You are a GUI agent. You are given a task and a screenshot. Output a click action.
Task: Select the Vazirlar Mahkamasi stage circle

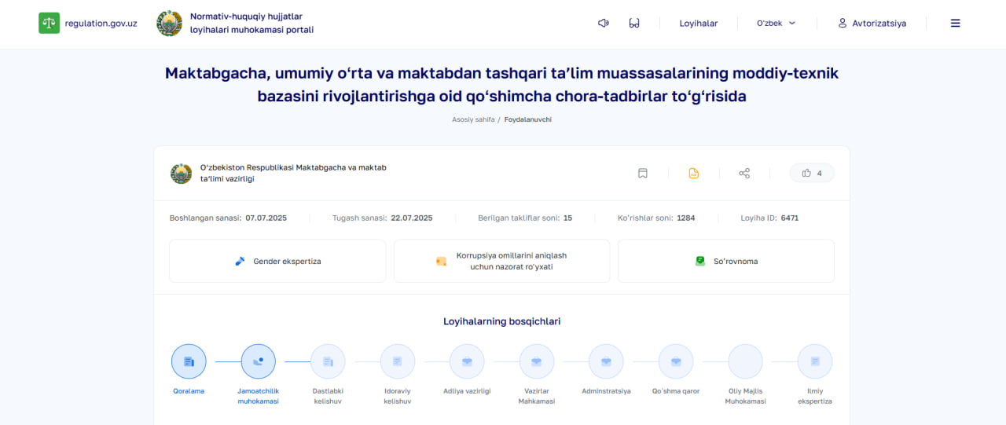(537, 361)
